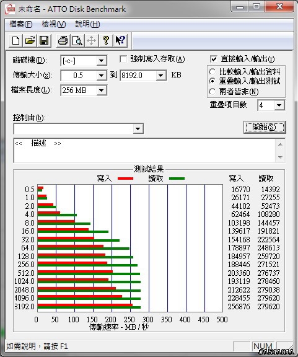Click the Print toolbar icon
This screenshot has width=298, height=357.
click(x=63, y=41)
